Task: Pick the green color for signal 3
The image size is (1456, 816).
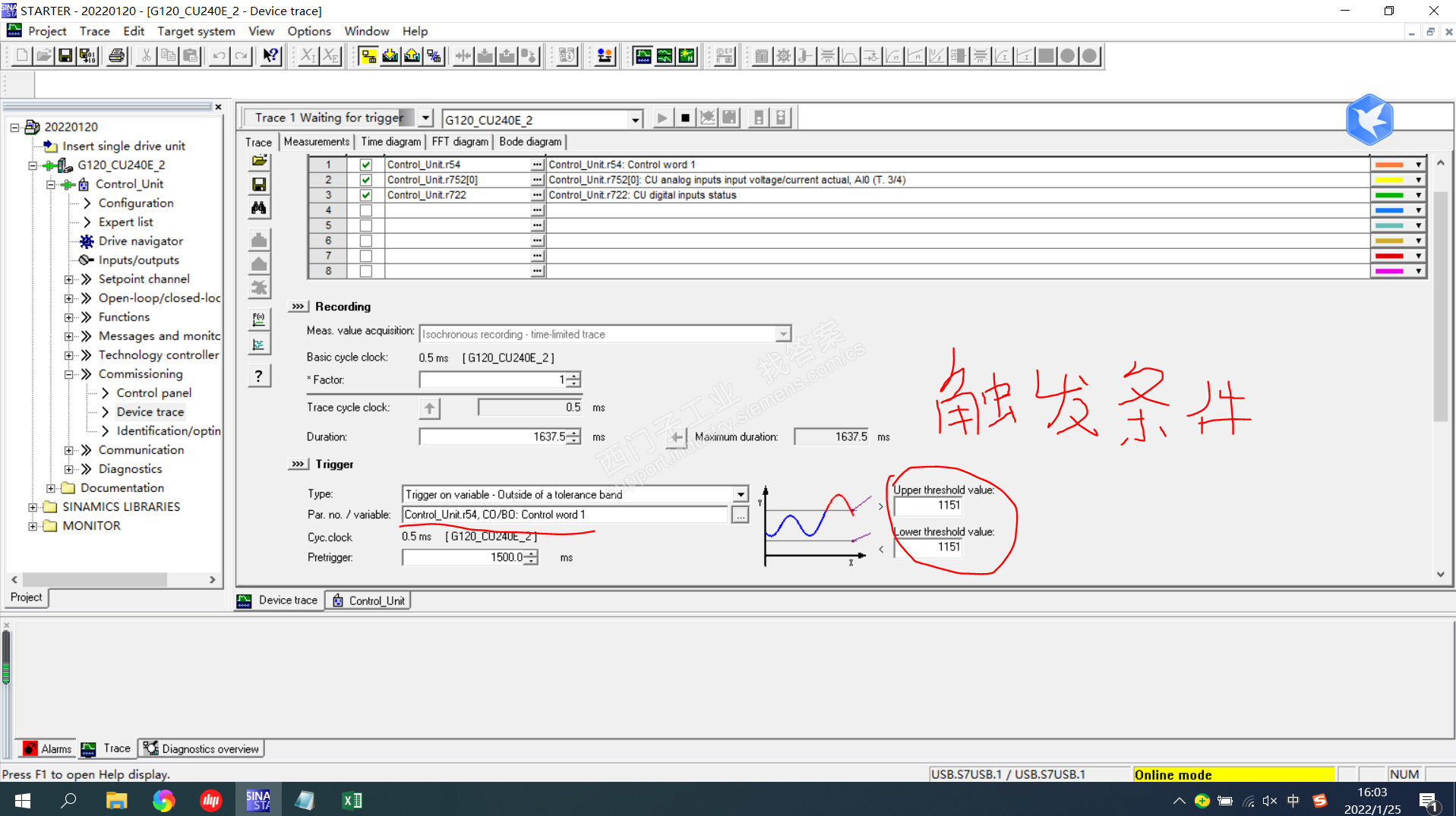Action: (x=1398, y=195)
